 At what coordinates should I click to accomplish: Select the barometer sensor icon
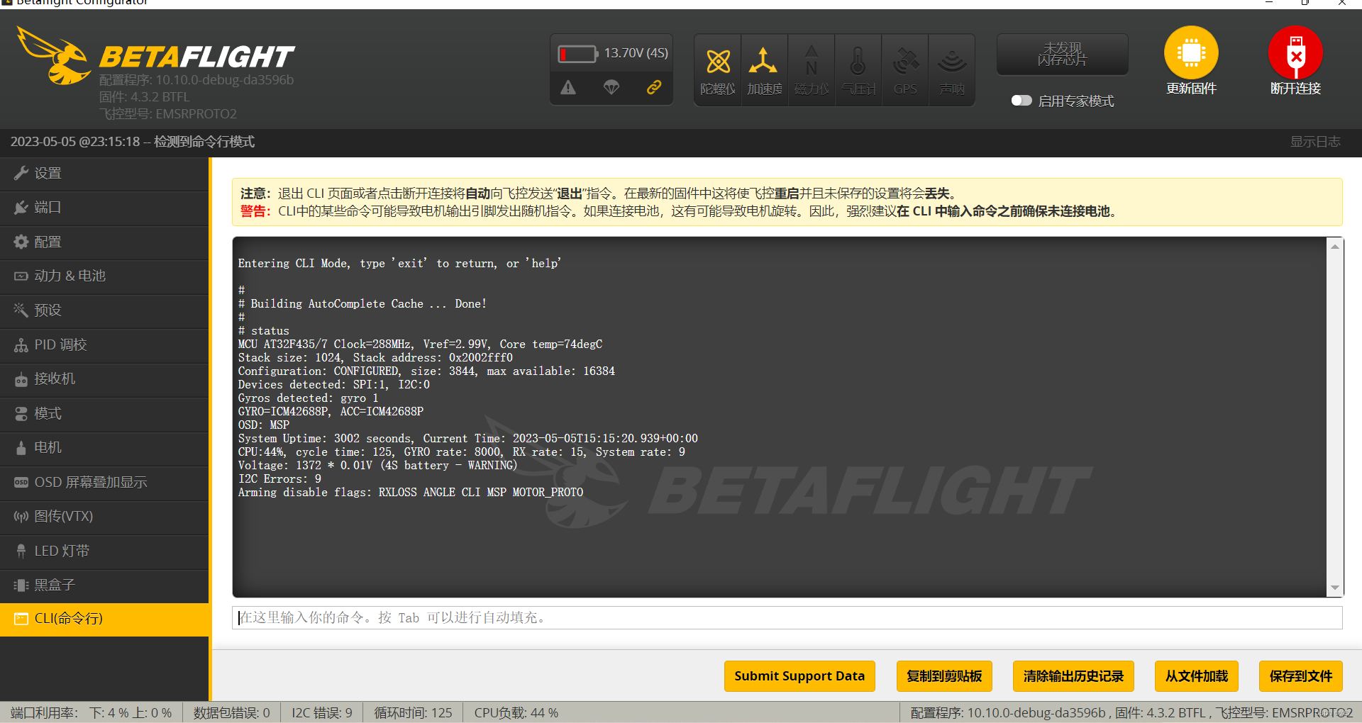pyautogui.click(x=858, y=70)
